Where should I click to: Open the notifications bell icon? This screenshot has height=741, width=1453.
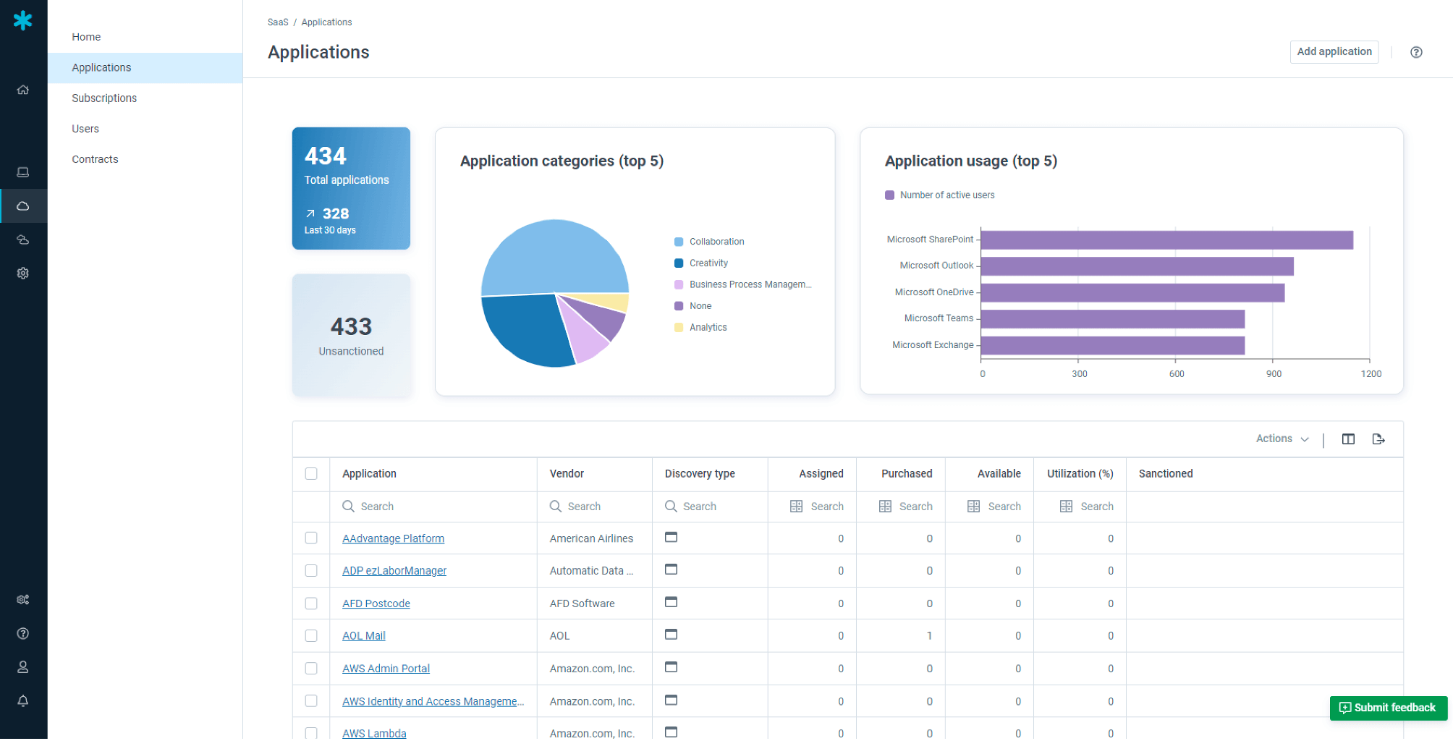(23, 700)
